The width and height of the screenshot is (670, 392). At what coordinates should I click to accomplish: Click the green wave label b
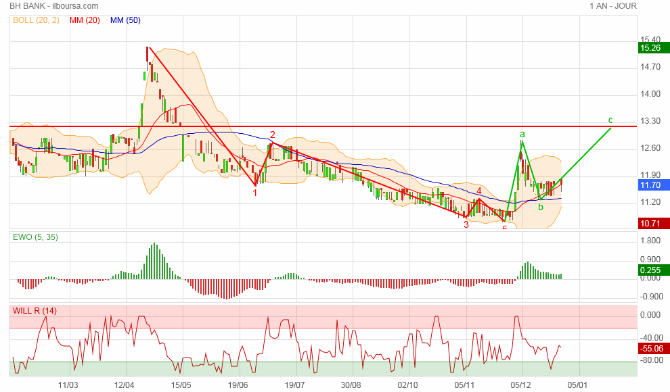(541, 207)
